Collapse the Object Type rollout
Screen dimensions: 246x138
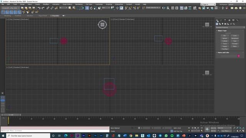pos(222,31)
